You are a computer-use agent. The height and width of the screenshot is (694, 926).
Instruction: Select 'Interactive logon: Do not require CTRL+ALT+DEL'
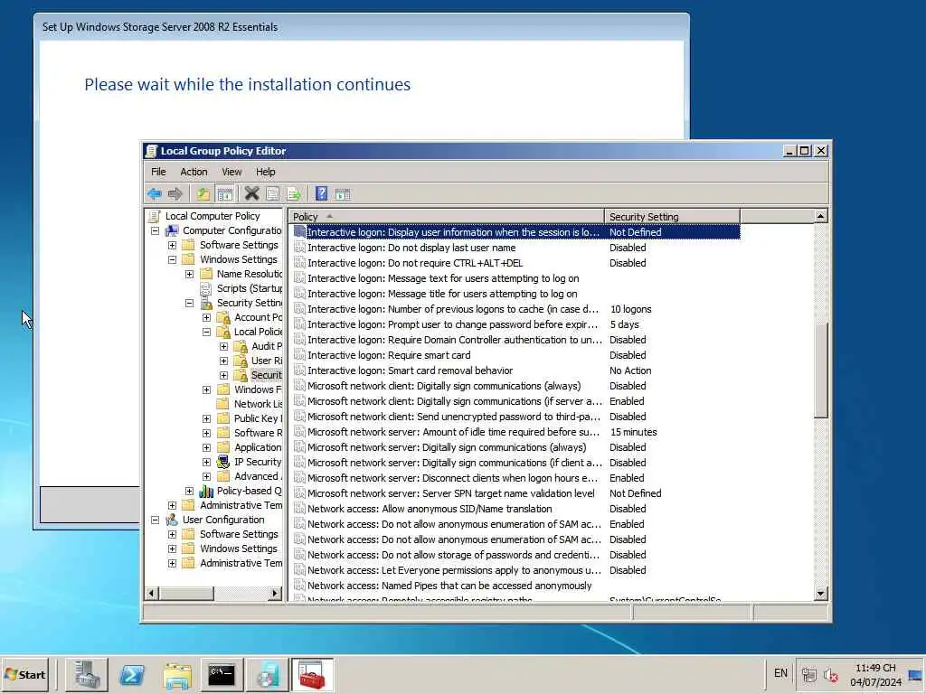(x=415, y=263)
